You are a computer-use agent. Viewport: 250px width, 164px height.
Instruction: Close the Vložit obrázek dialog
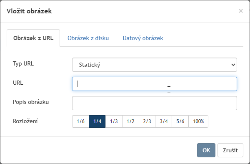241,11
